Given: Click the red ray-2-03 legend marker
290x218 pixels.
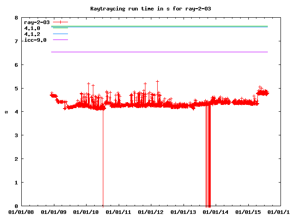Looking at the screenshot, I should pyautogui.click(x=60, y=22).
